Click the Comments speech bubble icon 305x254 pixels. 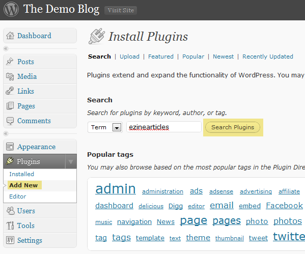coord(10,121)
